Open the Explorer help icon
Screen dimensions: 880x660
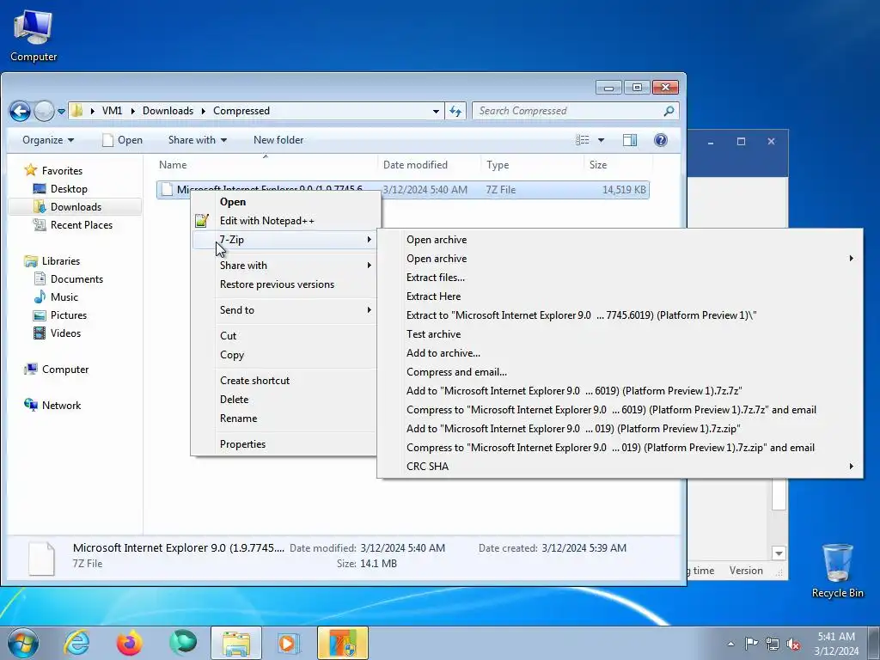(661, 140)
